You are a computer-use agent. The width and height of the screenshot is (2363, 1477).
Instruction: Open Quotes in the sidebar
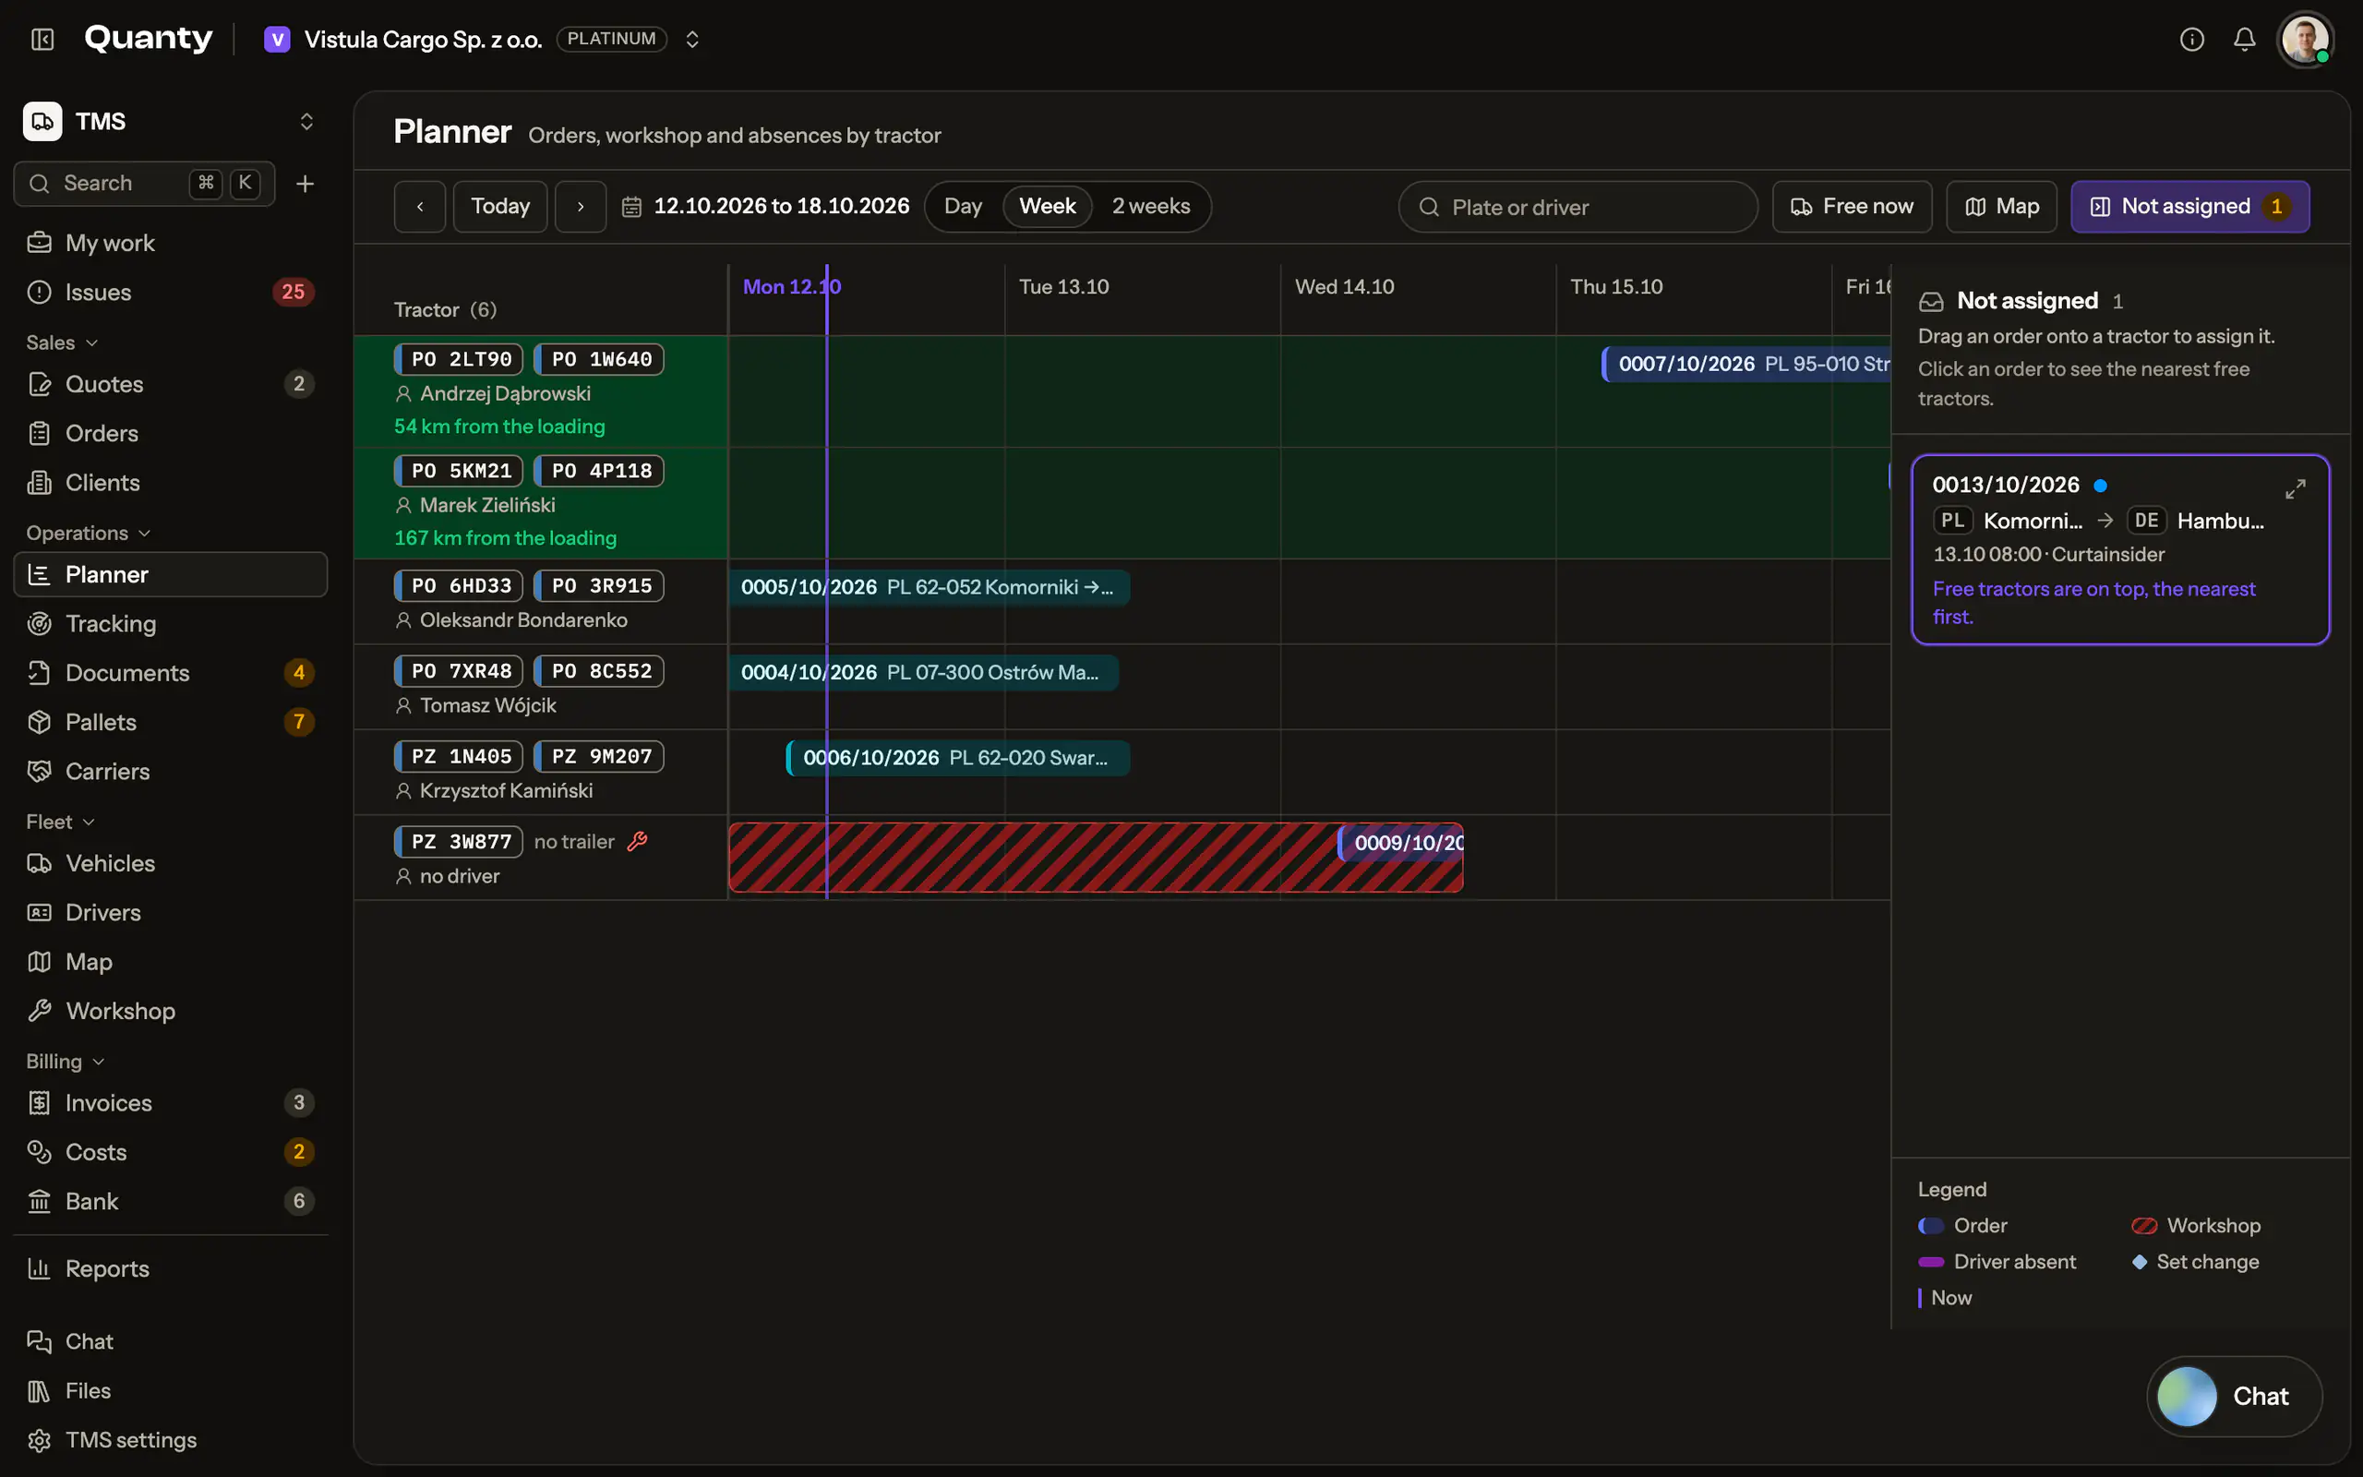[x=171, y=384]
